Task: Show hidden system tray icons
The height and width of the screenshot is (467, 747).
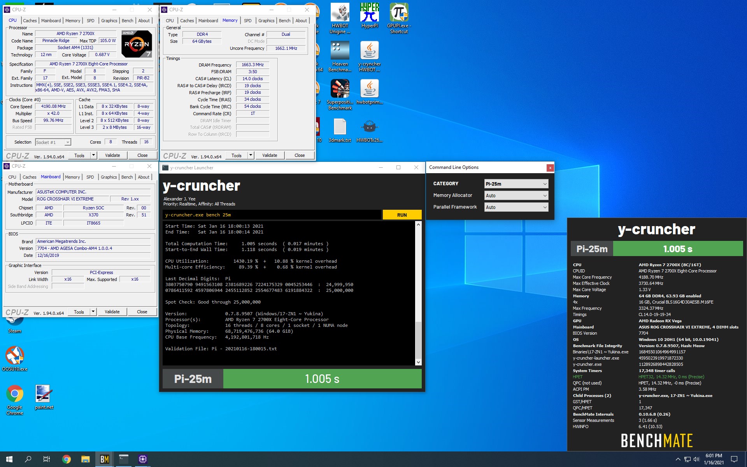Action: (x=678, y=459)
